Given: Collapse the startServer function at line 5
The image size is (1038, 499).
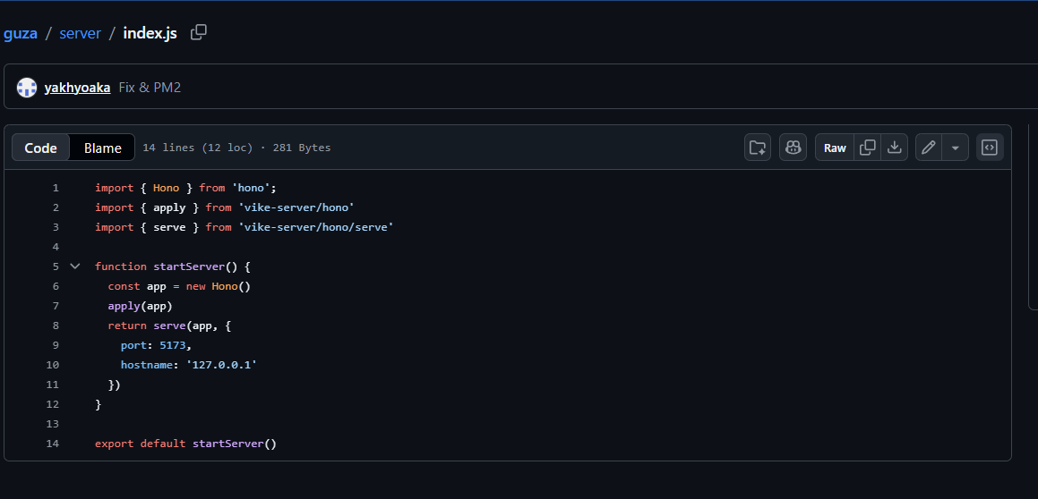Looking at the screenshot, I should (75, 266).
